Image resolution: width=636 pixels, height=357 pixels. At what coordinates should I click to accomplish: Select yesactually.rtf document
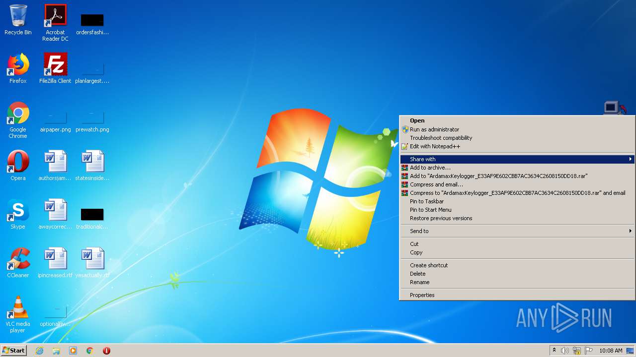92,263
